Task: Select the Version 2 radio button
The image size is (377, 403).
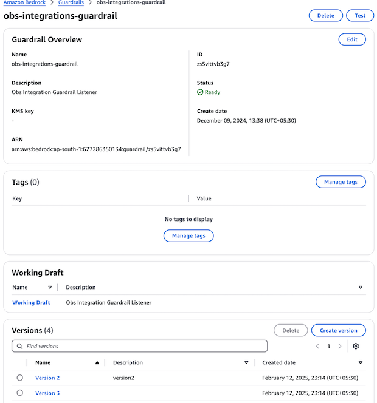Action: (20, 378)
